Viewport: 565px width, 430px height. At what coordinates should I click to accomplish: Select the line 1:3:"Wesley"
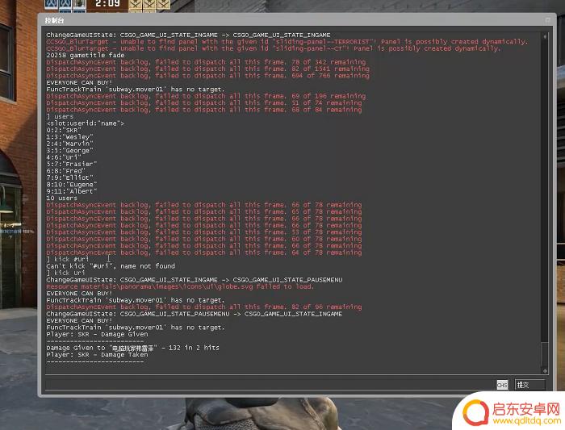point(69,137)
